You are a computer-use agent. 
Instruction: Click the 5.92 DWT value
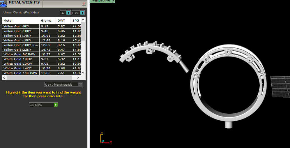(x=61, y=59)
